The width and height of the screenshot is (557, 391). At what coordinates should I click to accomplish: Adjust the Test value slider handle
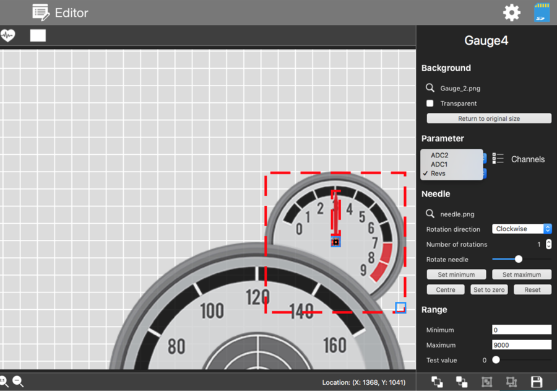496,359
